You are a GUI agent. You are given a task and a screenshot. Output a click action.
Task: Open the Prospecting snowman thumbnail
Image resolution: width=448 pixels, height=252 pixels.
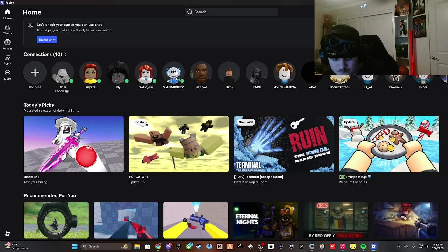[389, 144]
